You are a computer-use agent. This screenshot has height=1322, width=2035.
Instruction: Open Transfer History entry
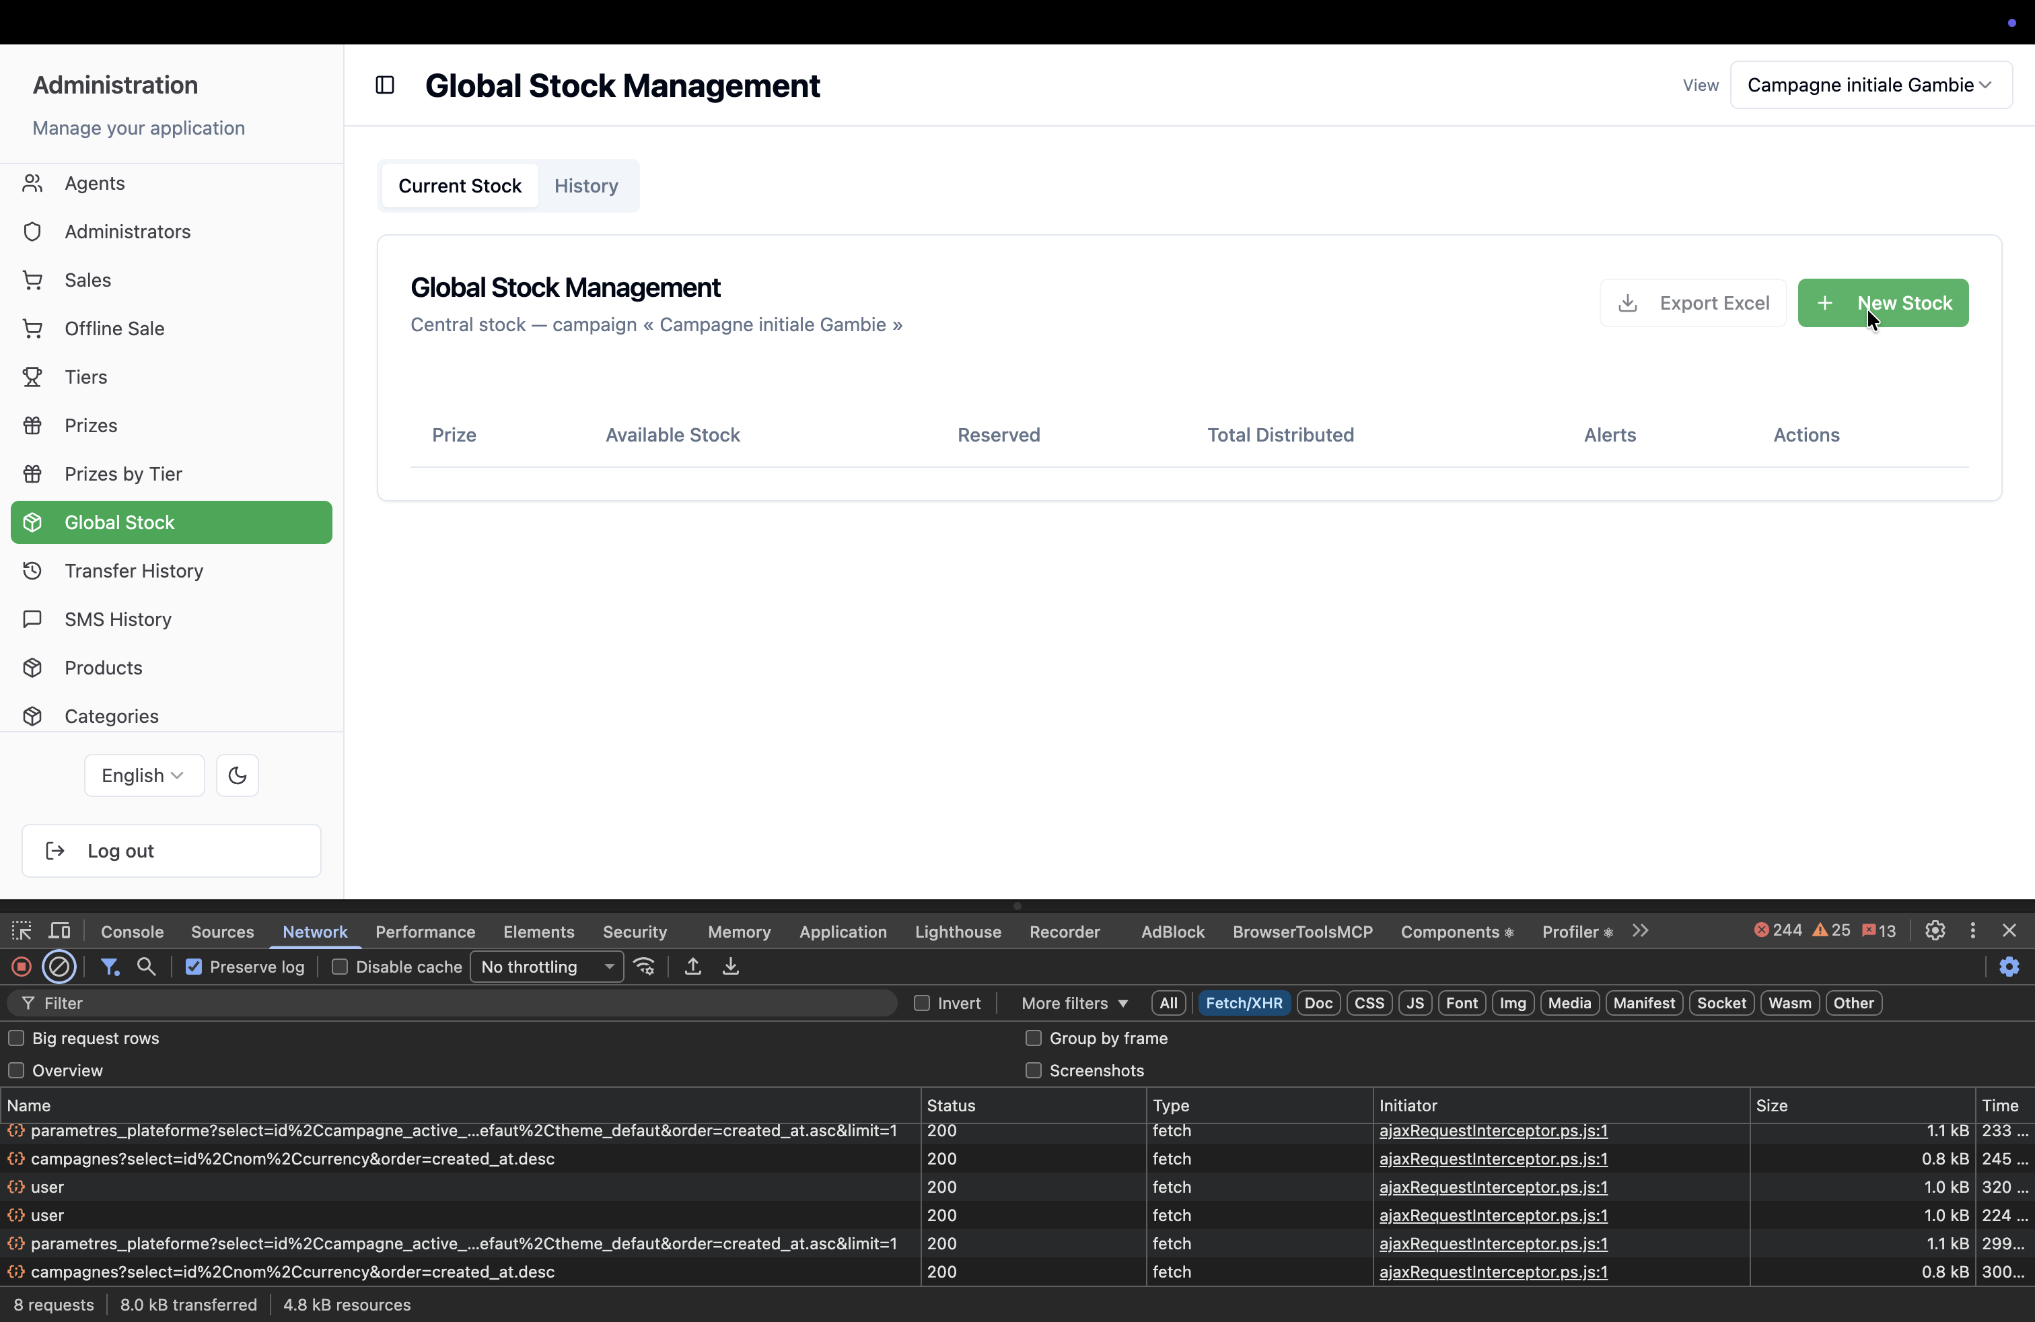(171, 571)
